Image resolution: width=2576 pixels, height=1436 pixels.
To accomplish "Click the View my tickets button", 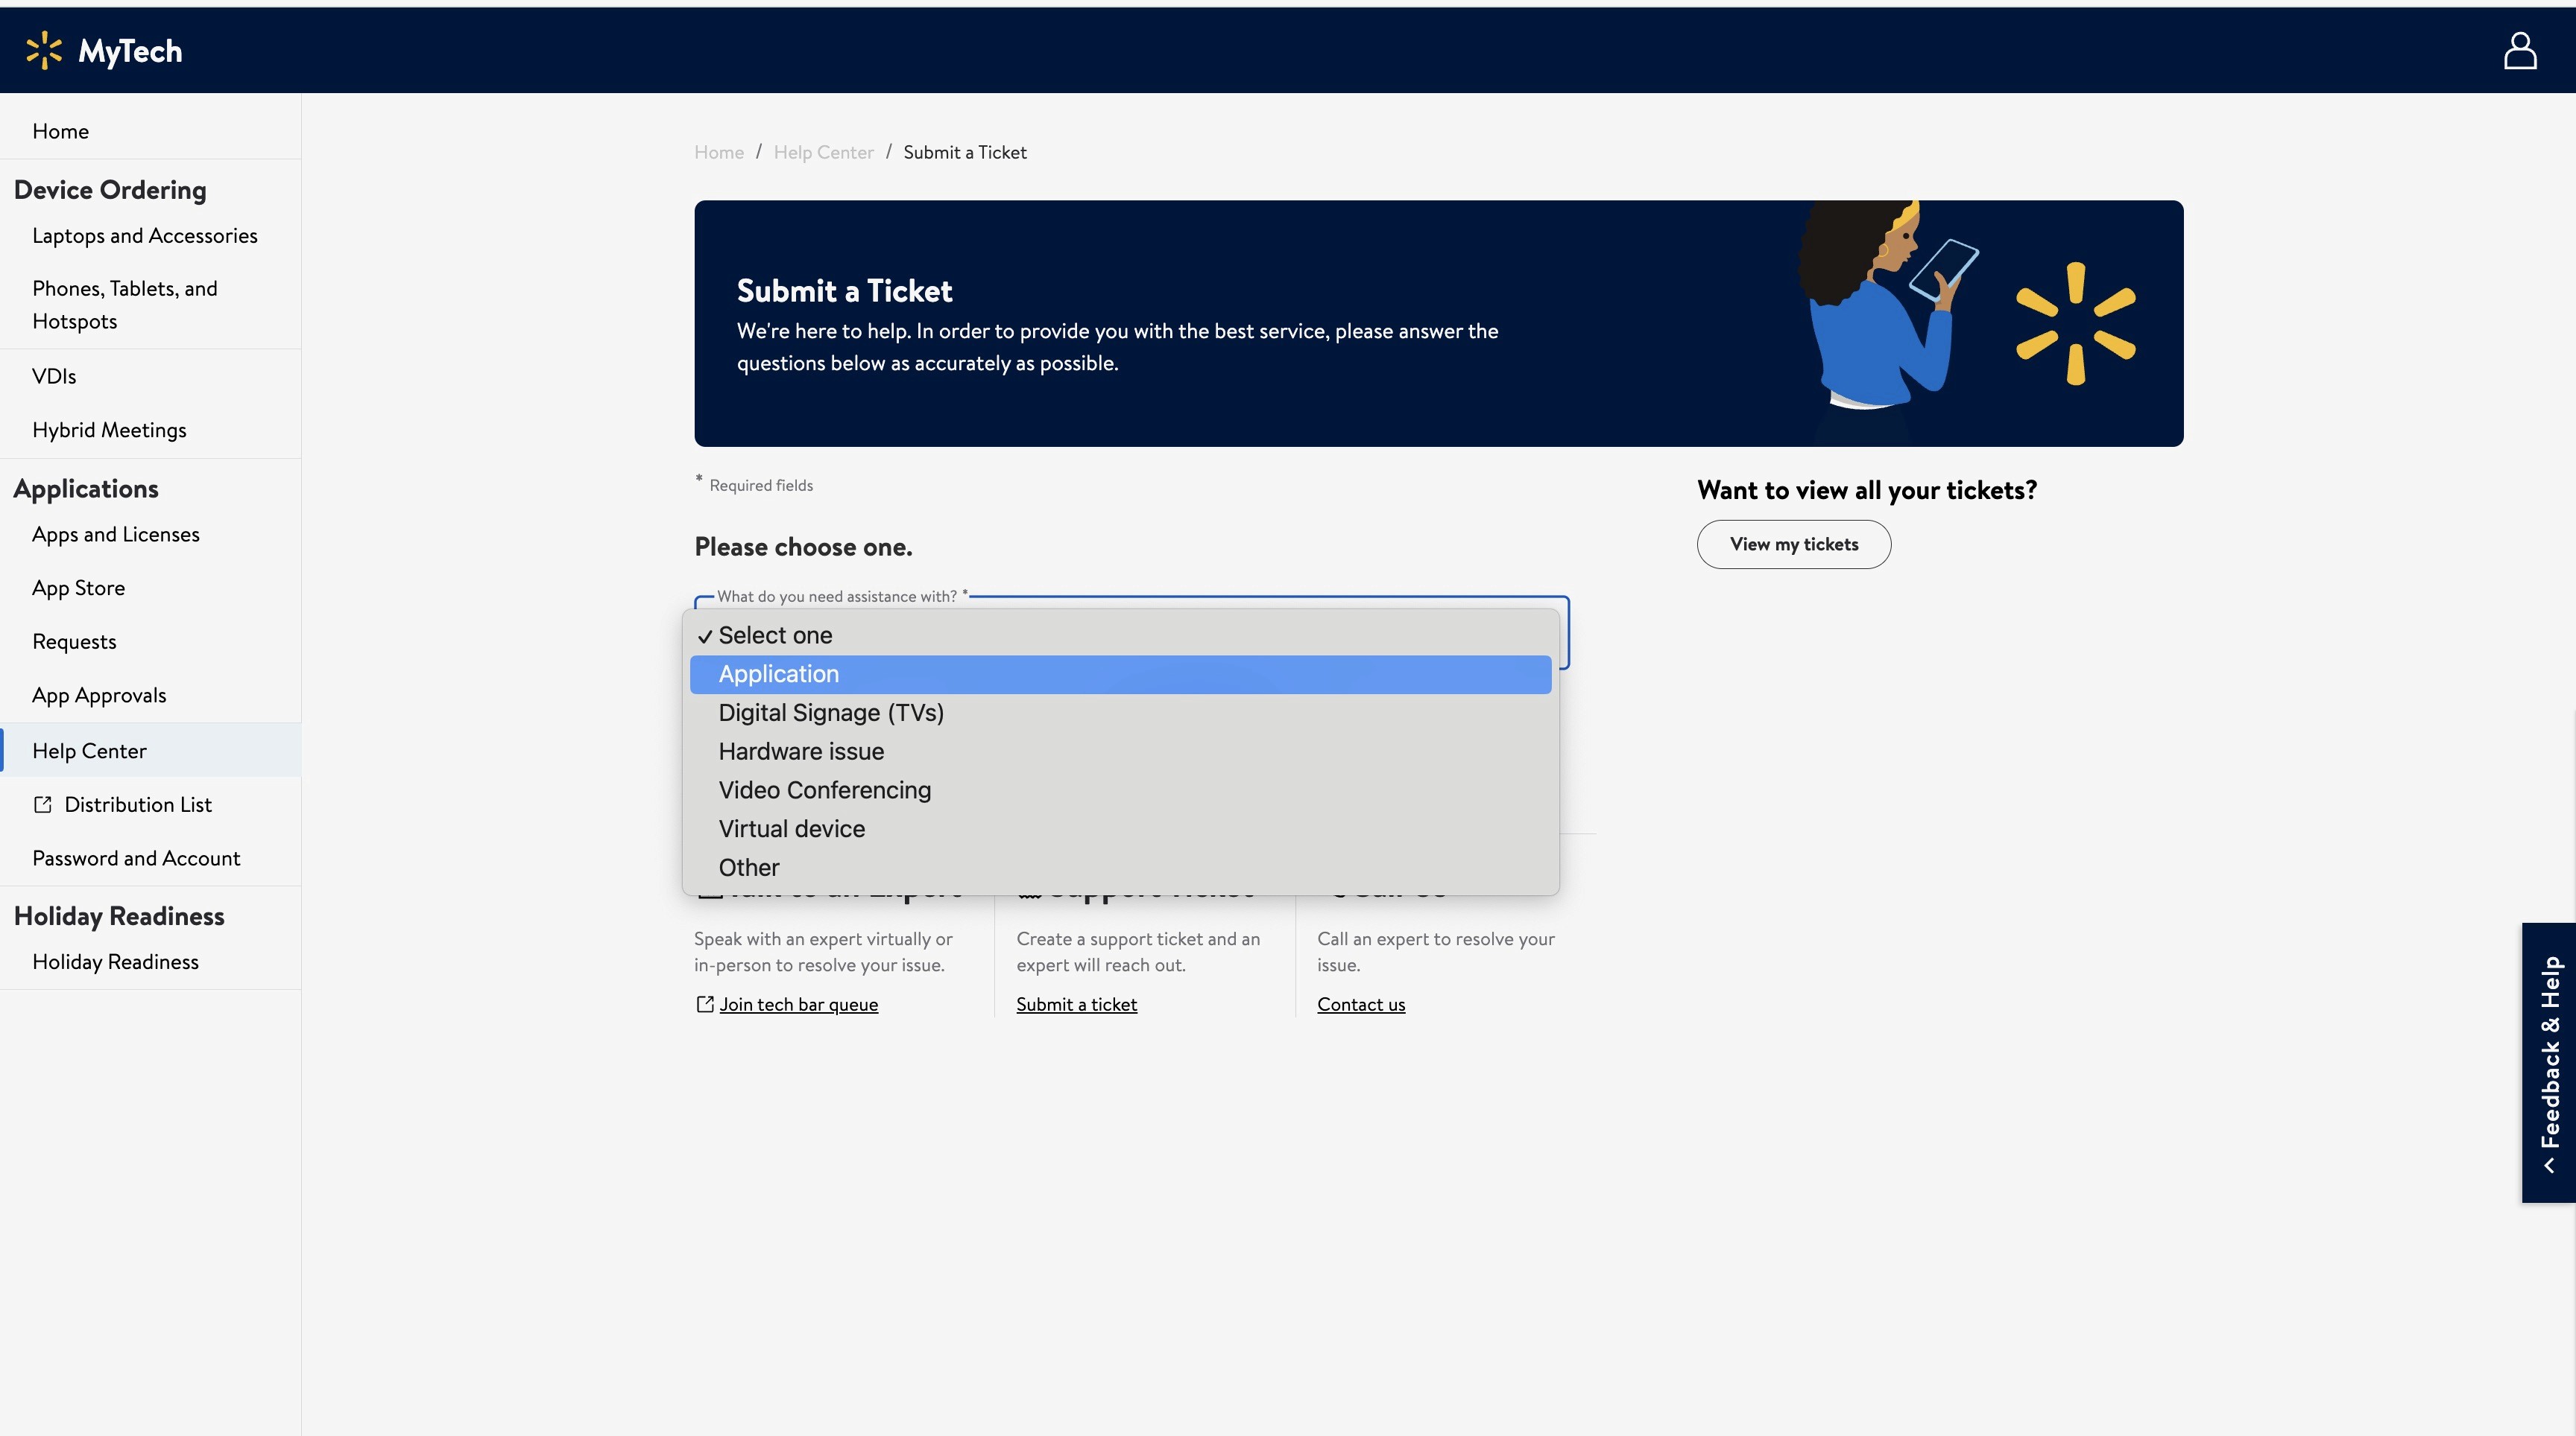I will coord(1793,544).
